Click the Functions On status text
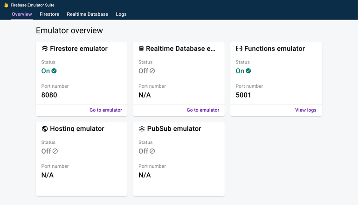The width and height of the screenshot is (358, 205). [x=240, y=71]
